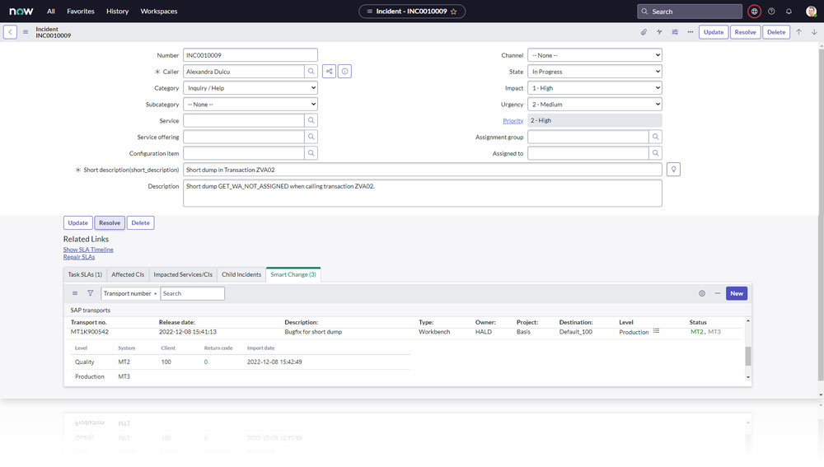Switch to the Task SLAs (1) tab
The height and width of the screenshot is (467, 824).
tap(85, 274)
